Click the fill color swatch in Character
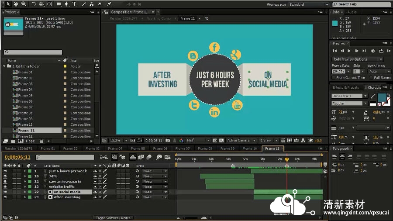This screenshot has width=393, height=221. [x=382, y=97]
